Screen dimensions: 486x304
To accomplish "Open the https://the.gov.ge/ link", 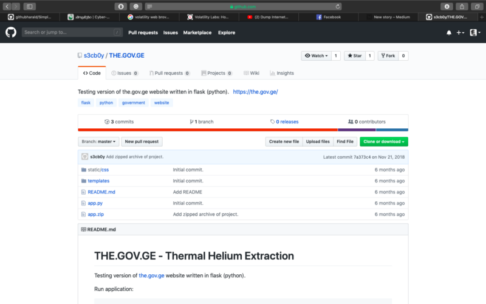I will tap(255, 92).
